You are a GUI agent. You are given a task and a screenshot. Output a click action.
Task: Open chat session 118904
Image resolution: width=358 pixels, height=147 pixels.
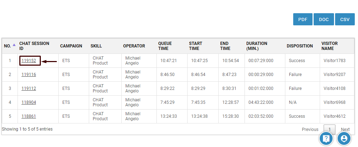(x=29, y=102)
